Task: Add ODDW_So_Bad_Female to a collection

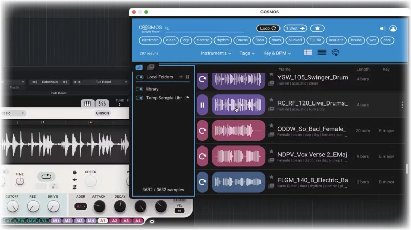Action: tap(271, 135)
